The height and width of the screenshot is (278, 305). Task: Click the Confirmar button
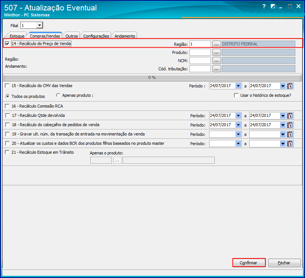pos(249,263)
